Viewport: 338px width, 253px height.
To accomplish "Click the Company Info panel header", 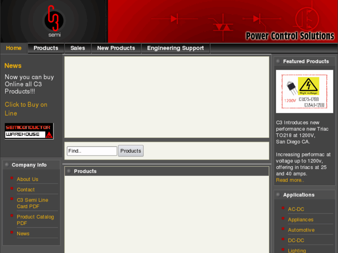I will pyautogui.click(x=32, y=165).
